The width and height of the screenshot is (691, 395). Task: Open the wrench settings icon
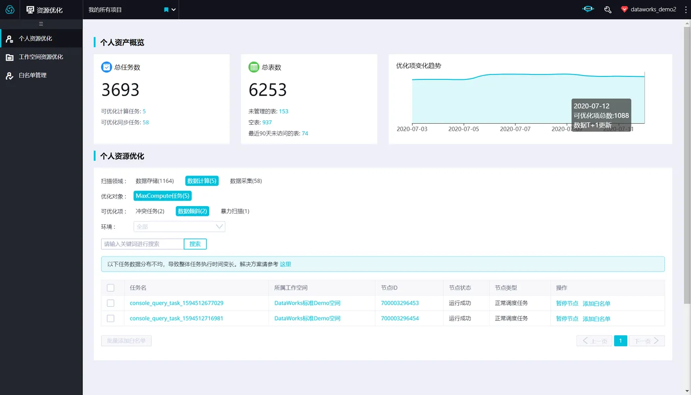tap(608, 9)
